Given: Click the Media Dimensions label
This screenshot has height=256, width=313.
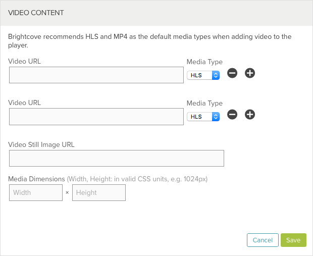Looking at the screenshot, I should click(x=36, y=179).
